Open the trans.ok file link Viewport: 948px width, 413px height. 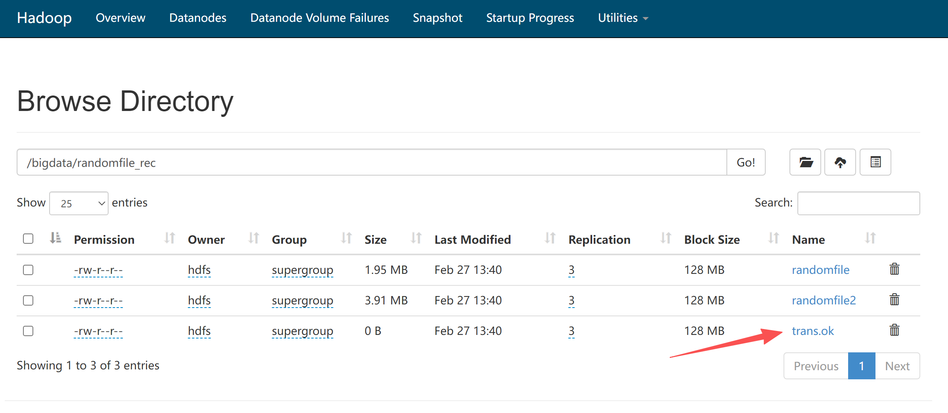coord(812,331)
